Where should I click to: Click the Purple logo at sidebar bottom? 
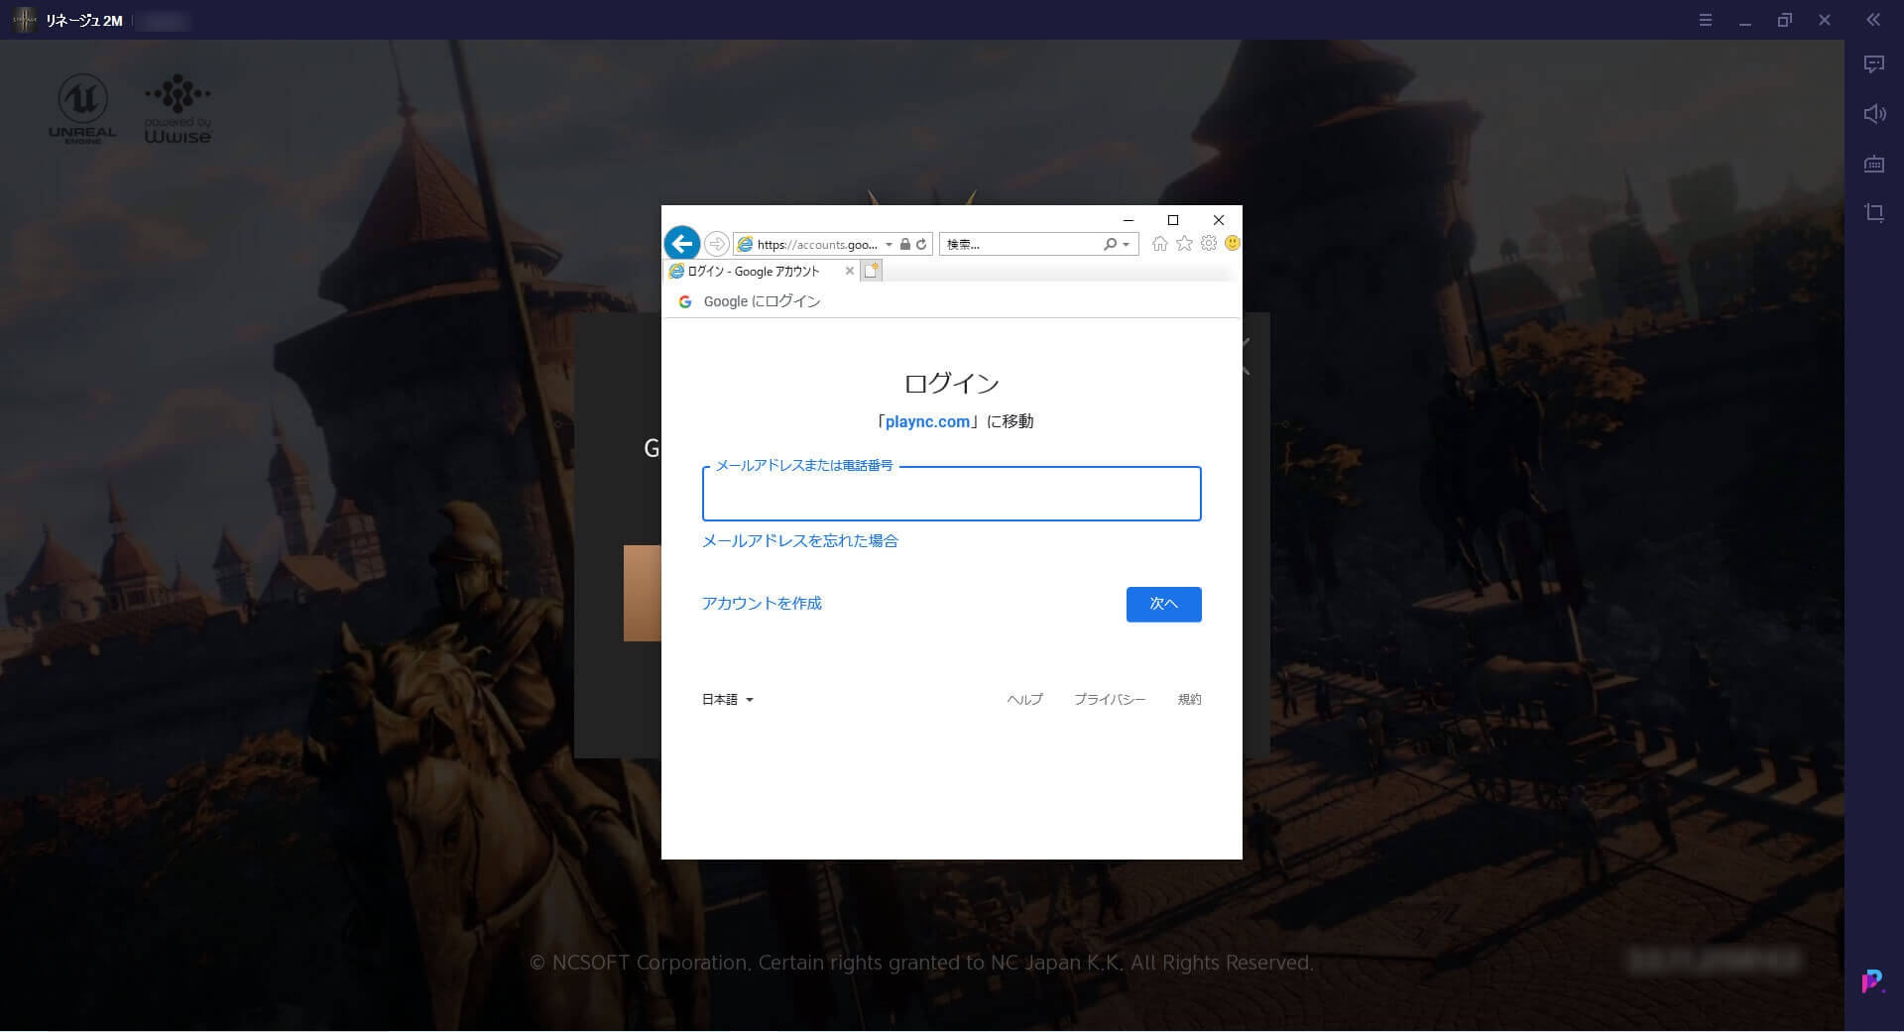point(1872,981)
